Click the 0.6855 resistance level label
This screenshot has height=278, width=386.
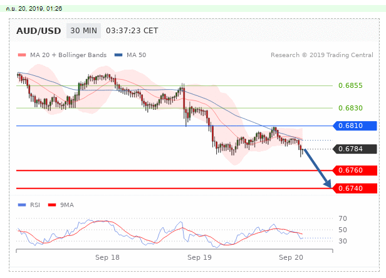pyautogui.click(x=350, y=85)
